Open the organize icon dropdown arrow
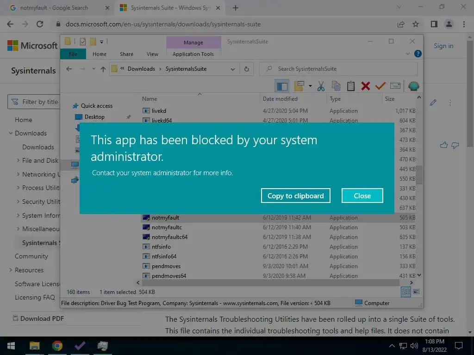 [310, 86]
